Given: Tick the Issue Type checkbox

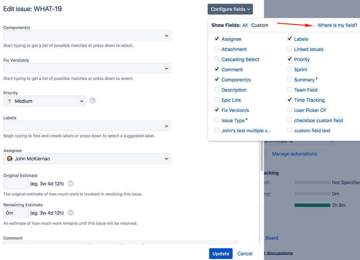Looking at the screenshot, I should [217, 120].
